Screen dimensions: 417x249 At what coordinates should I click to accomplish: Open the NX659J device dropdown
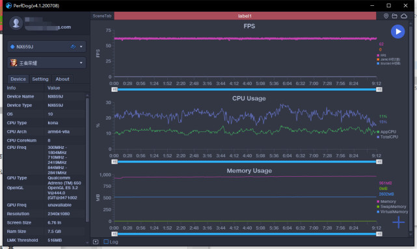47,47
